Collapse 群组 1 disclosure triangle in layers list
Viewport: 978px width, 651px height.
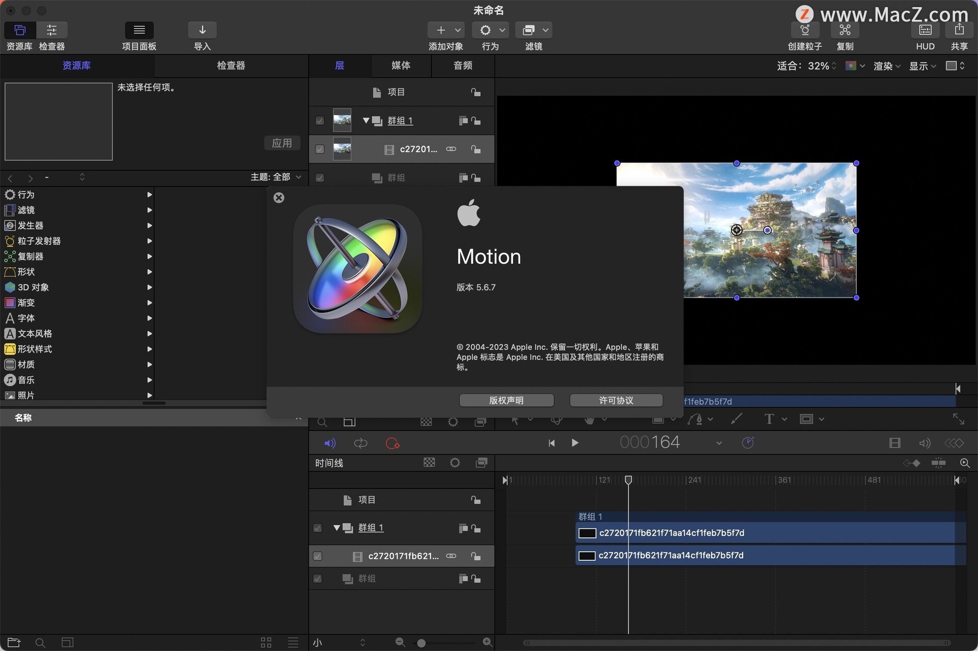(x=366, y=121)
